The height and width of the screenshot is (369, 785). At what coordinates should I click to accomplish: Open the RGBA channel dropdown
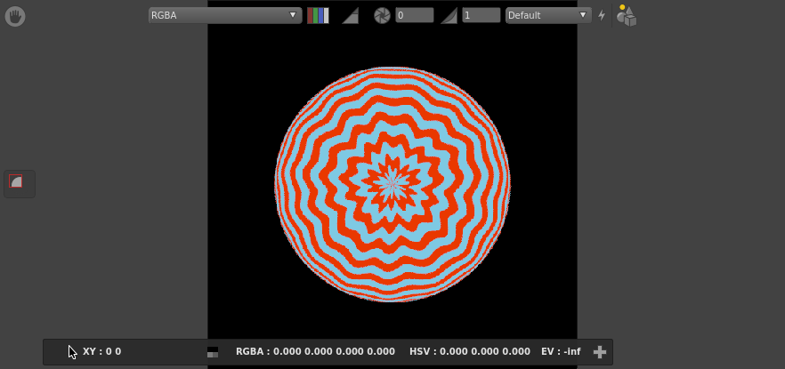(225, 15)
